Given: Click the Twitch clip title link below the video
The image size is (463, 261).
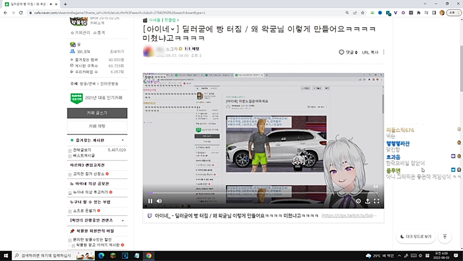Looking at the screenshot, I should tap(236, 215).
